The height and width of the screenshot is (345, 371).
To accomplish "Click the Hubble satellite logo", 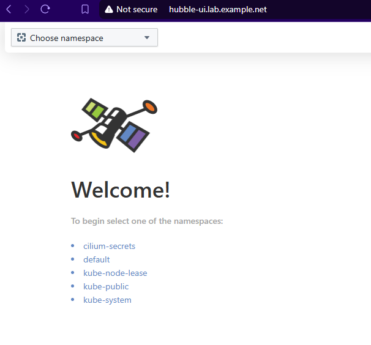I will point(114,124).
